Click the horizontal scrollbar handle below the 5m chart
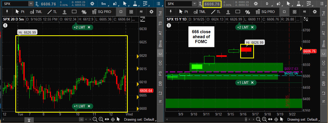The width and height of the screenshot is (328, 123). coord(82,119)
